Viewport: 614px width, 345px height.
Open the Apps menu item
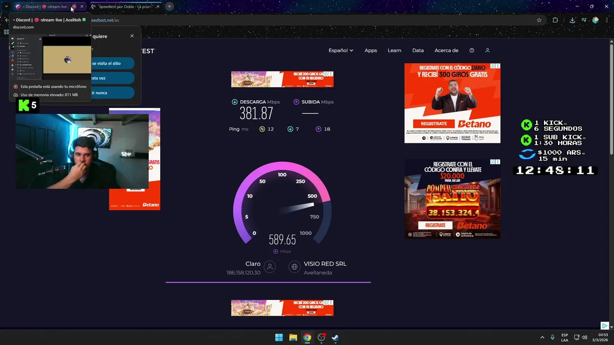click(371, 50)
